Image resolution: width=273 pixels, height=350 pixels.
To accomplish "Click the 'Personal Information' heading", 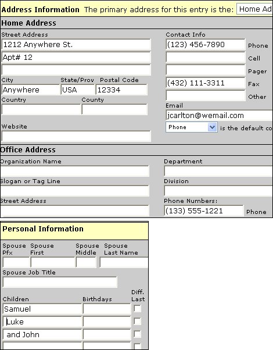I will click(43, 229).
